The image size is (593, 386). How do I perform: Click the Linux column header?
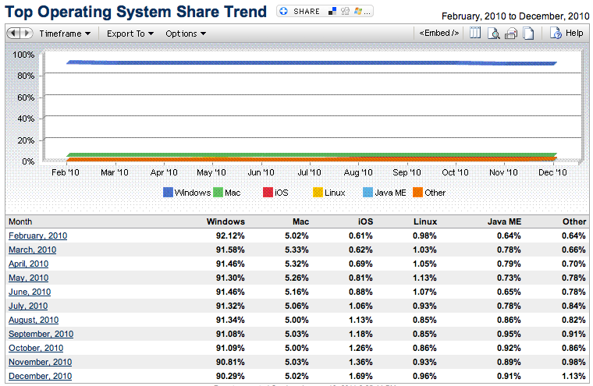coord(424,221)
